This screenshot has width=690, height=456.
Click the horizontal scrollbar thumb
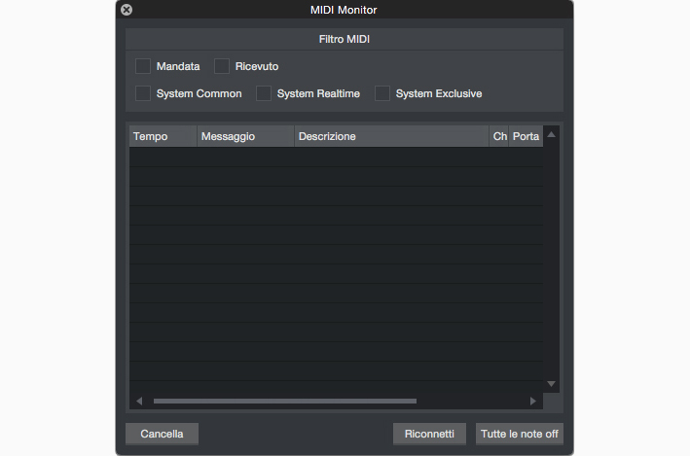[284, 401]
